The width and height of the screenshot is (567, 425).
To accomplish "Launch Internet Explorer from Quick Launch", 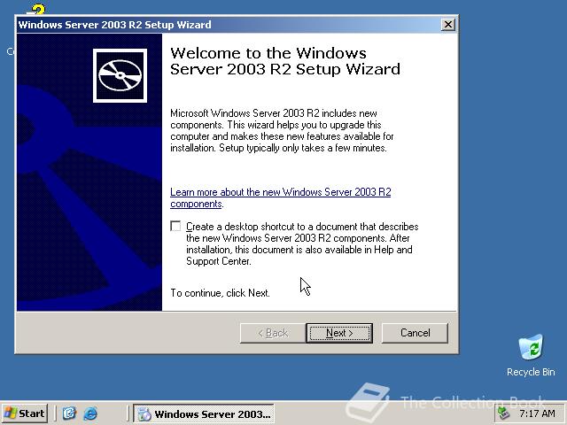I will click(x=90, y=413).
